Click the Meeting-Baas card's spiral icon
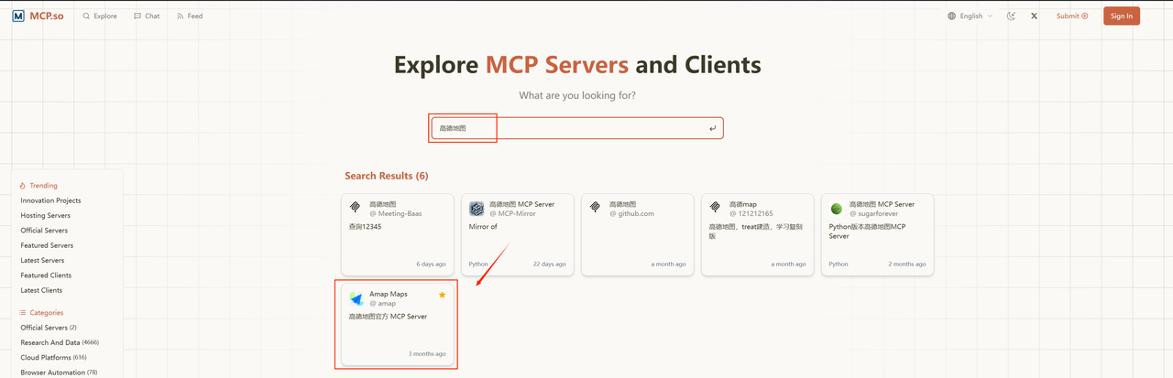Screen dimensions: 1173x378 tap(356, 207)
